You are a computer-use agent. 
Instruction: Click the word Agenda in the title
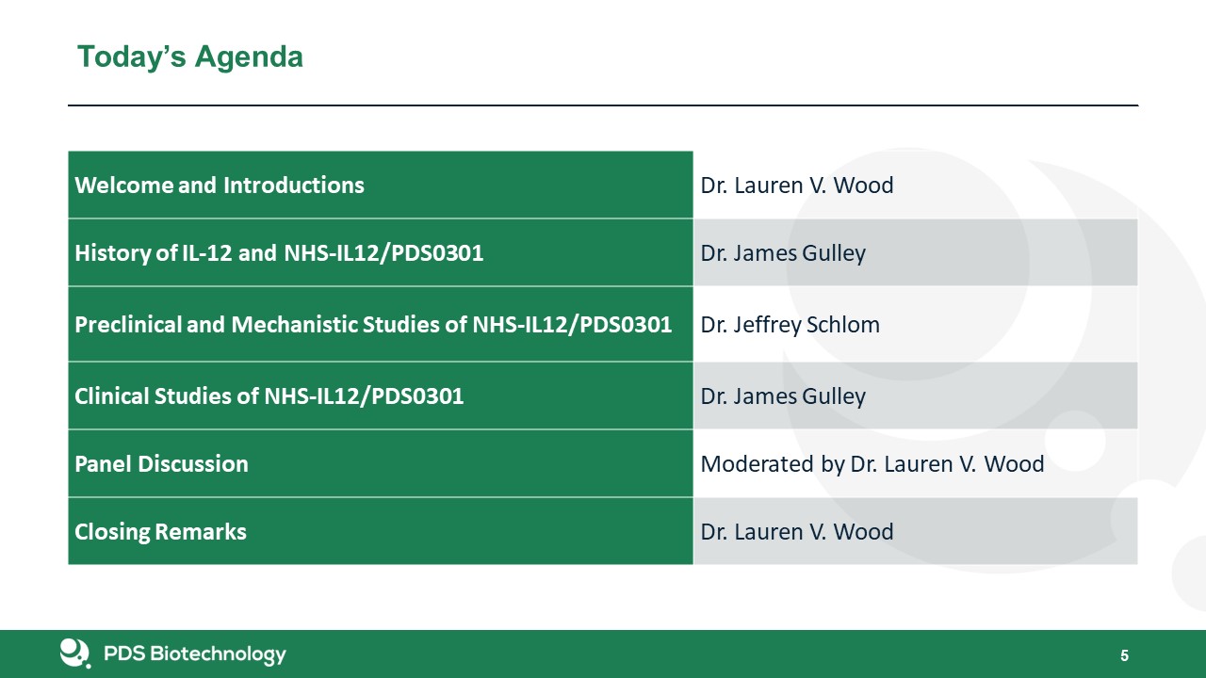(x=249, y=57)
